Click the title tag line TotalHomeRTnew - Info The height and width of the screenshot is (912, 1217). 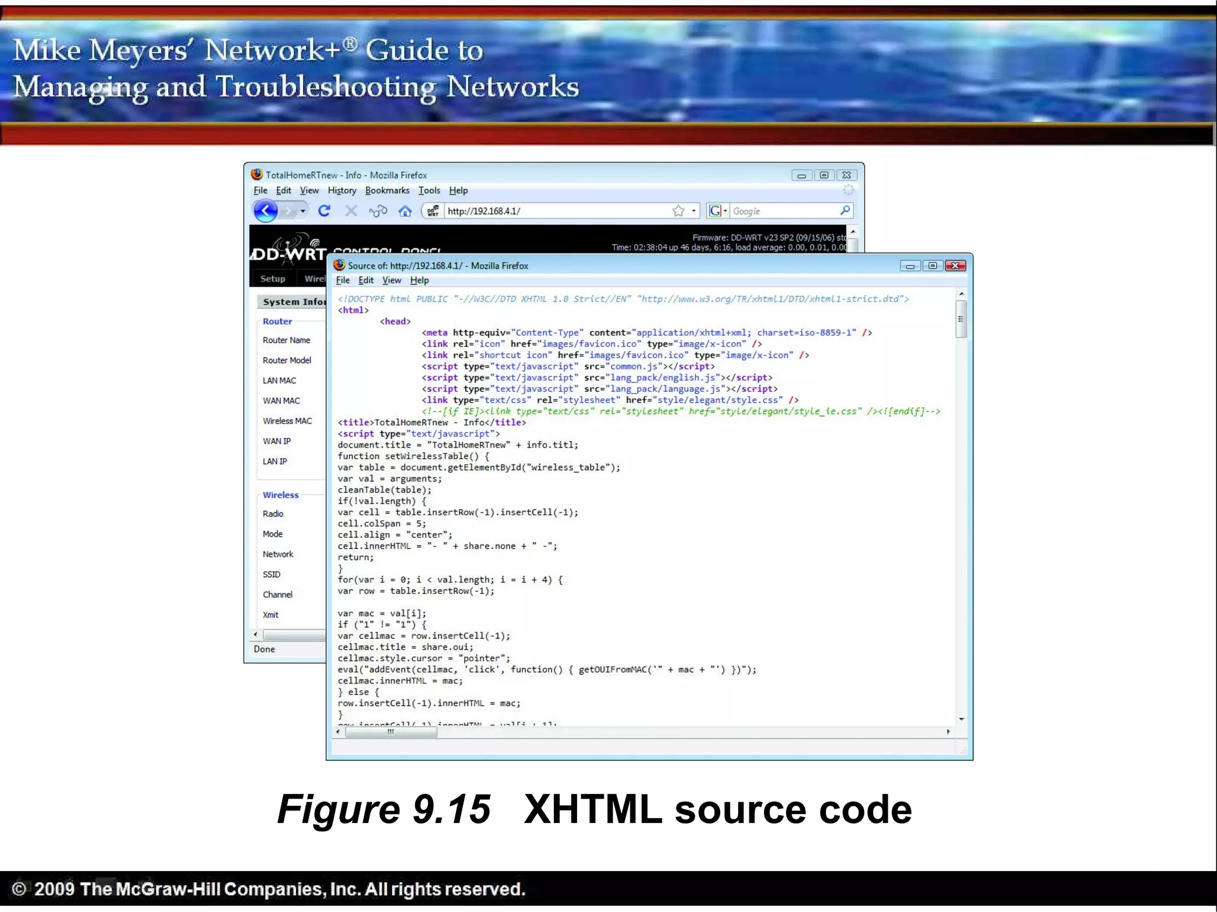click(x=432, y=422)
